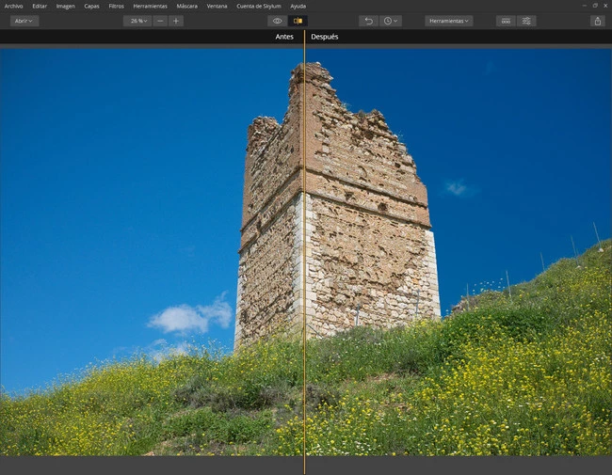Click the zoom out minus button
The width and height of the screenshot is (612, 475).
click(x=160, y=21)
